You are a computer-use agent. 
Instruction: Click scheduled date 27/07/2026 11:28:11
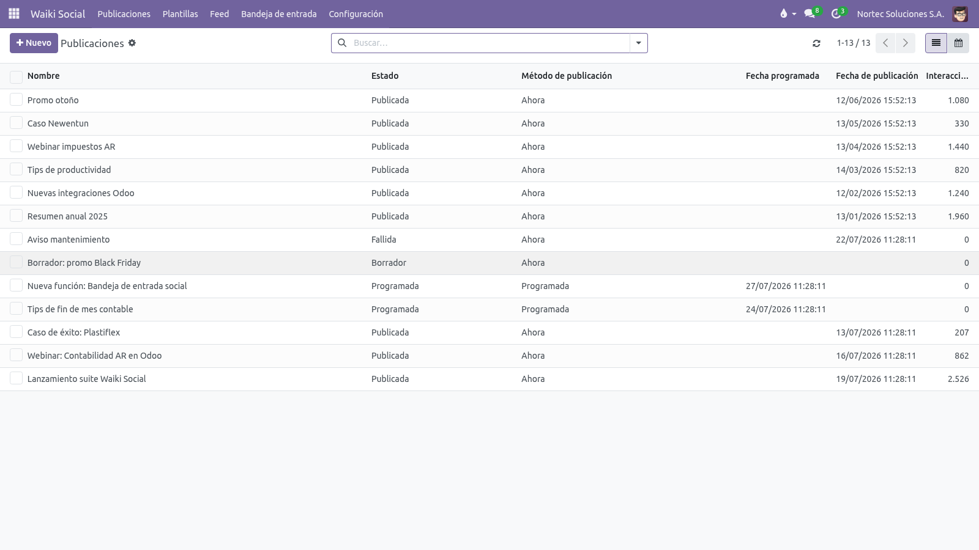click(x=786, y=286)
